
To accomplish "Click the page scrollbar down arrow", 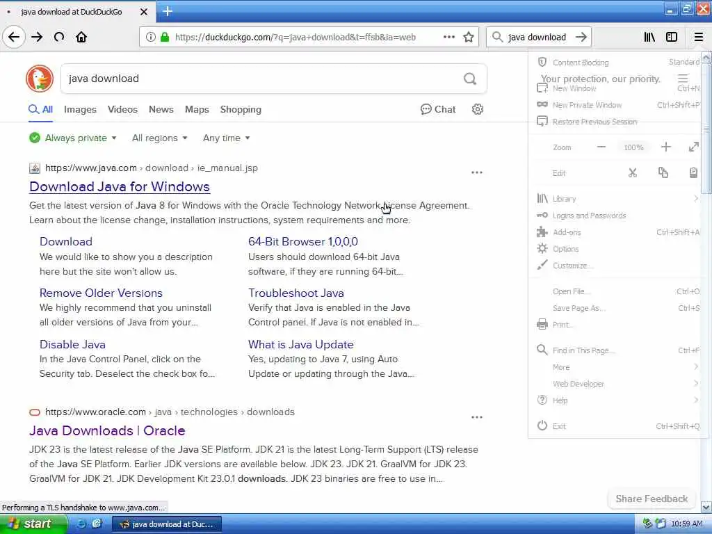I will pyautogui.click(x=706, y=507).
